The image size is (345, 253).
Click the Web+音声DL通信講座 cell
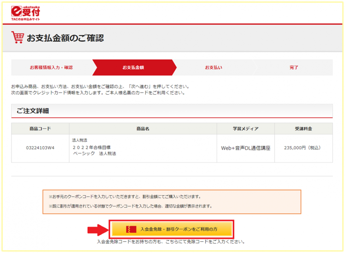[245, 148]
